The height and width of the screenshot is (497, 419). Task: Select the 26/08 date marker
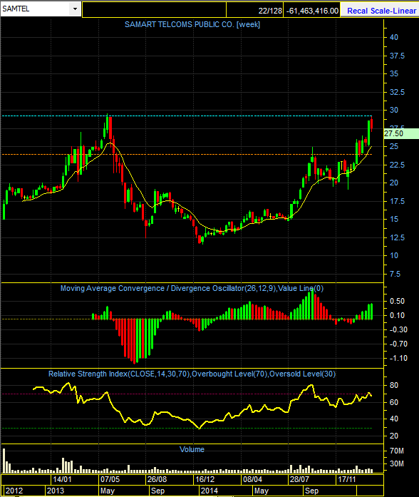[x=157, y=479]
